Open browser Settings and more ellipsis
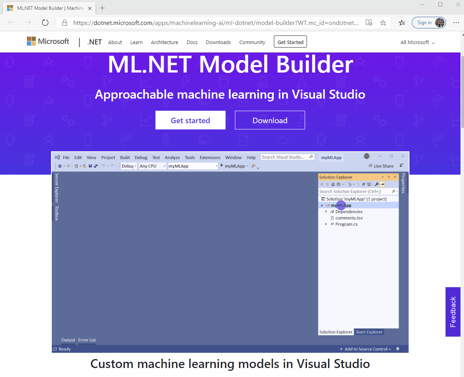Screen dimensions: 464x377 [x=456, y=23]
